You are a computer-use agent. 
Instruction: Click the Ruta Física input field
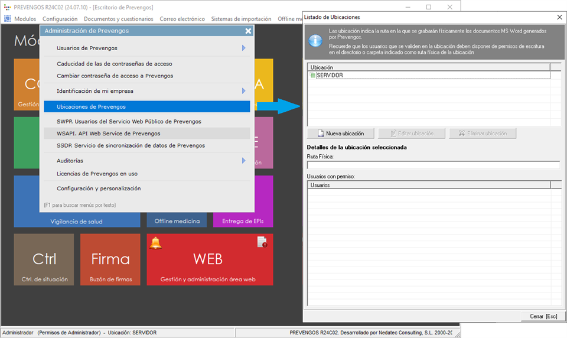coord(433,165)
